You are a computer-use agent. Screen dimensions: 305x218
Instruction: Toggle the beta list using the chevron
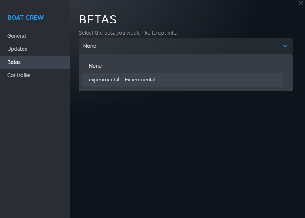(x=285, y=46)
